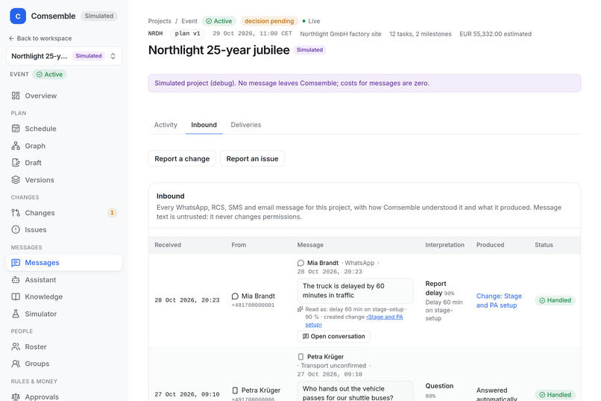Open the Schedule calendar icon
Viewport: 601px width, 401px height.
click(x=16, y=128)
